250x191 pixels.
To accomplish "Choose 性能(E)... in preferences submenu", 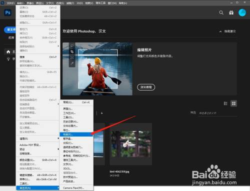I will pyautogui.click(x=76, y=134).
